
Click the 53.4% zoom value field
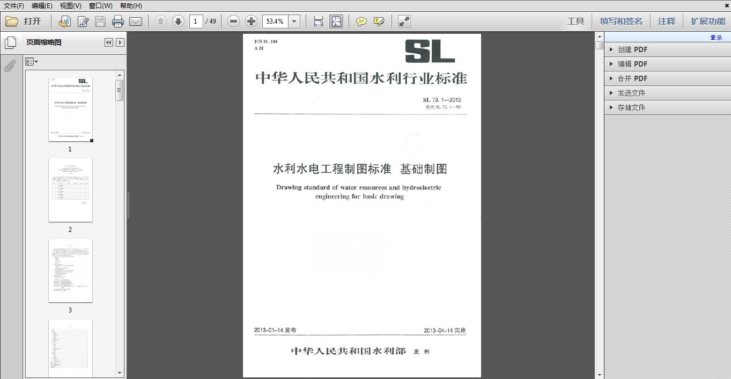pos(275,21)
